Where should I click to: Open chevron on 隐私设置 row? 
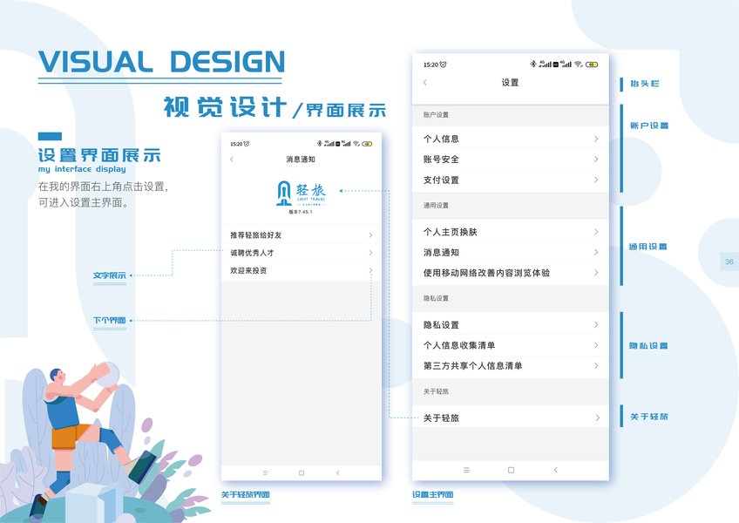pyautogui.click(x=596, y=325)
